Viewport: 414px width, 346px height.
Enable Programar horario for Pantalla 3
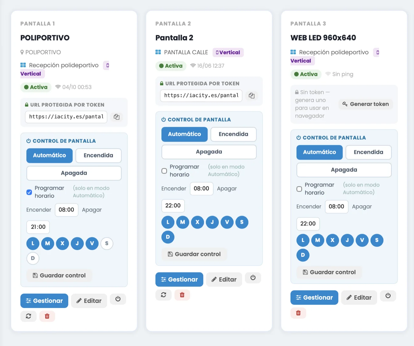click(x=299, y=189)
